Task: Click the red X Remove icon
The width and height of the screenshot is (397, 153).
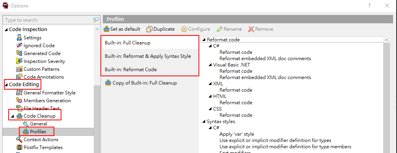Action: (x=251, y=29)
